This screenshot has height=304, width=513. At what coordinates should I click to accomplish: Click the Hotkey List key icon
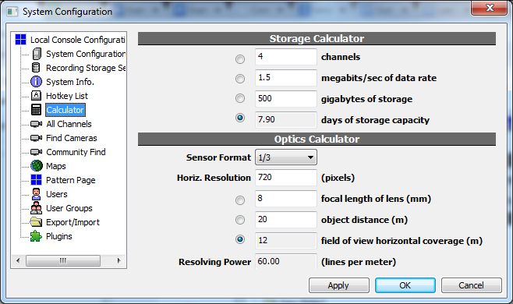point(37,96)
